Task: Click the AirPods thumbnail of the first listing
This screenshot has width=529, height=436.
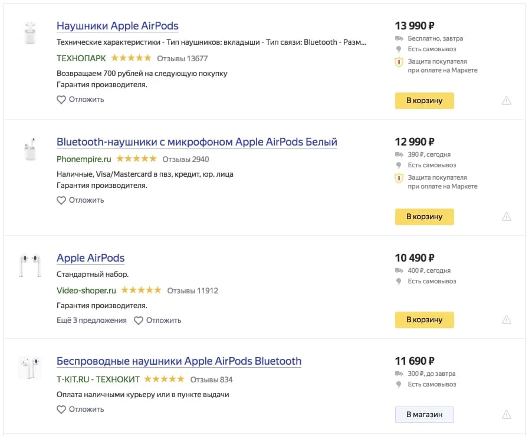Action: 30,32
